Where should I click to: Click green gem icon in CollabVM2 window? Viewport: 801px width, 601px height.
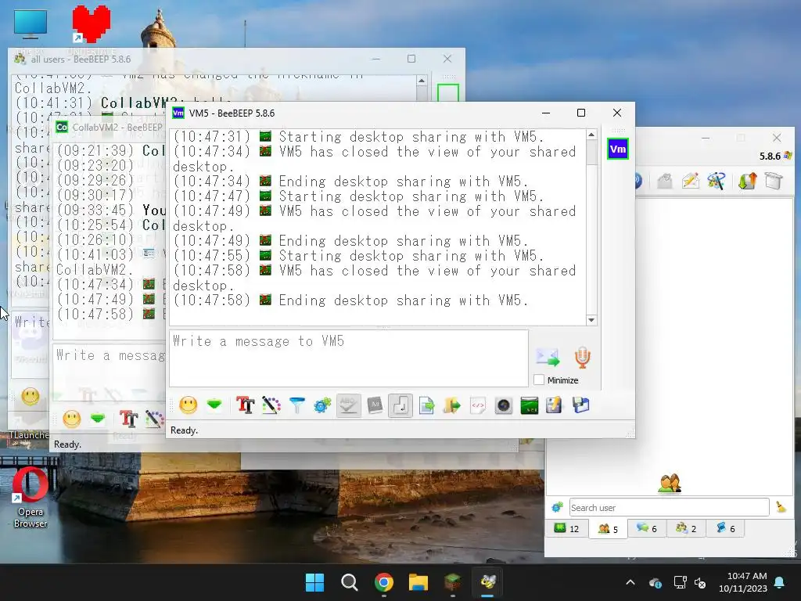click(x=98, y=419)
